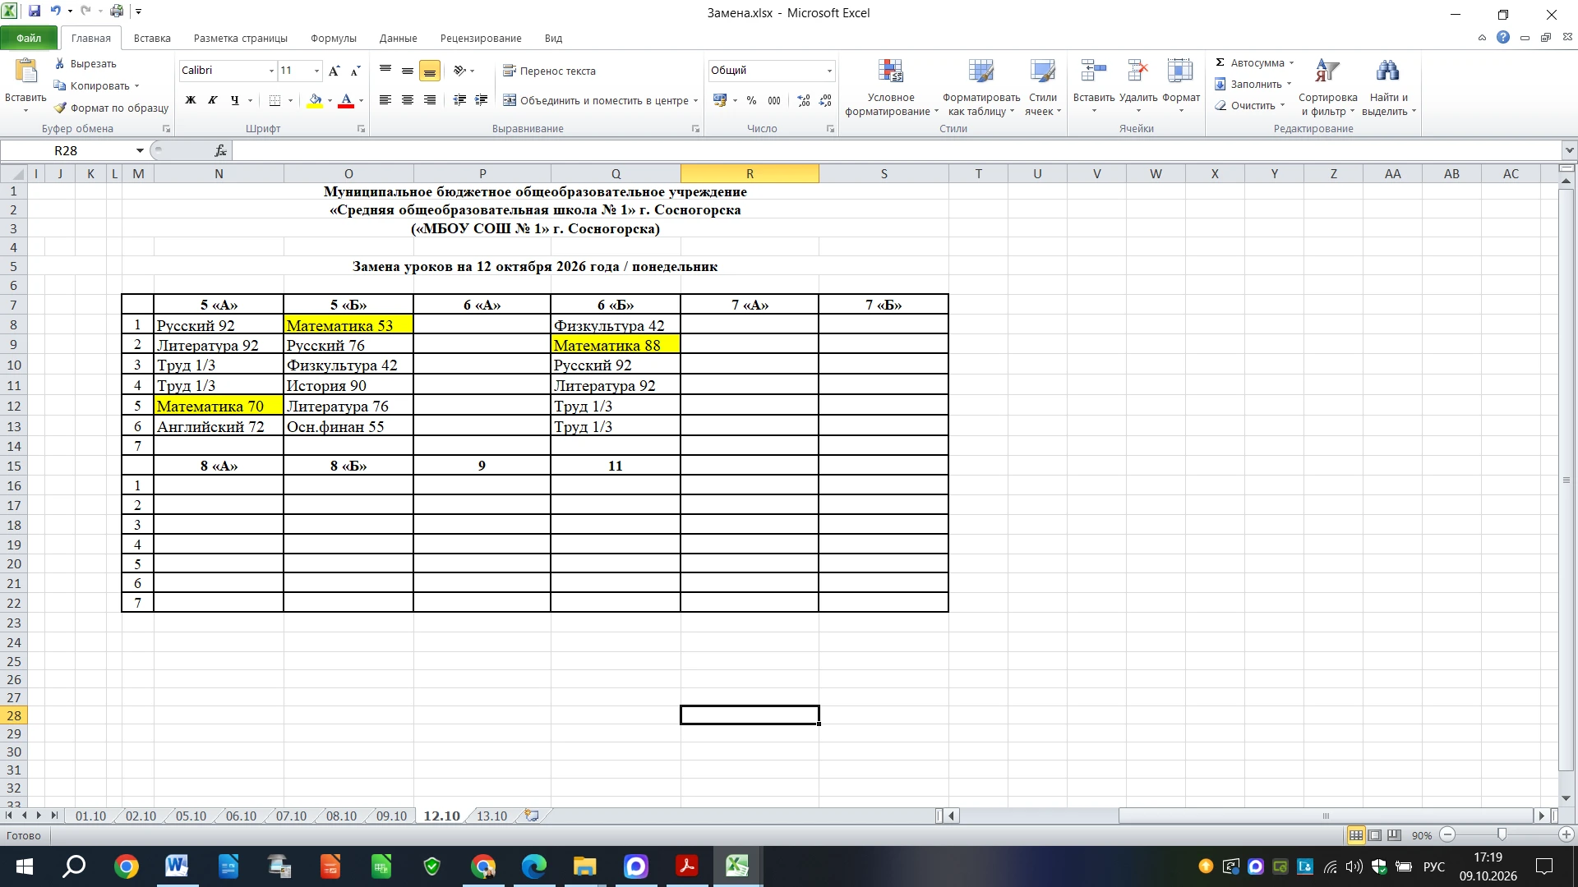Open the font name Calibri dropdown
The width and height of the screenshot is (1578, 887).
pyautogui.click(x=271, y=71)
